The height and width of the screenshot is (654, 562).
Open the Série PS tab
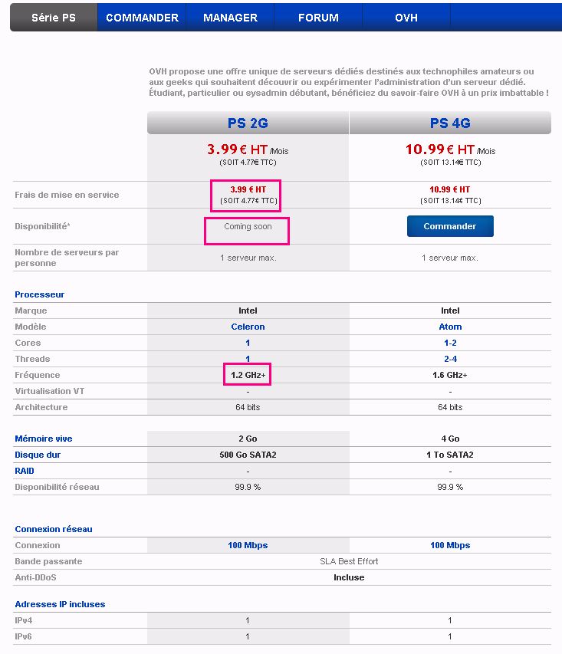click(54, 18)
